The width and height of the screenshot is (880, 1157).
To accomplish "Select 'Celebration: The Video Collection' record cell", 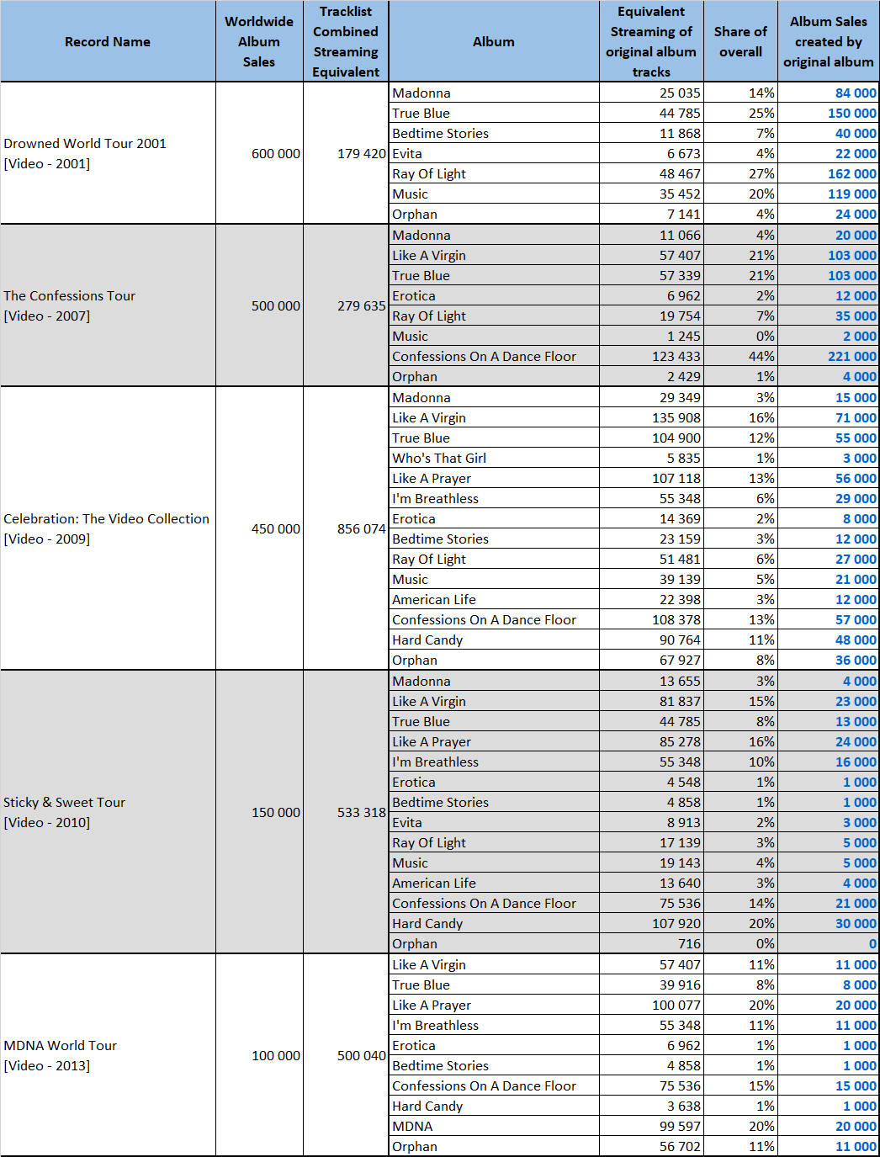I will point(108,528).
